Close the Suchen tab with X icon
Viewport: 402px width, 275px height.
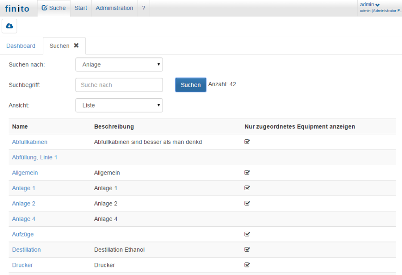pyautogui.click(x=76, y=46)
